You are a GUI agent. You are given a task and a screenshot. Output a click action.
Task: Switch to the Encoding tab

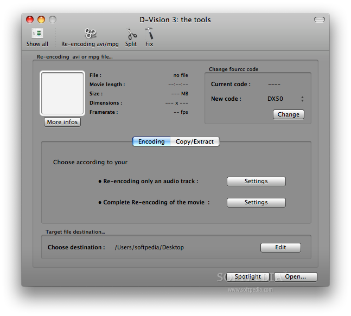coord(151,141)
